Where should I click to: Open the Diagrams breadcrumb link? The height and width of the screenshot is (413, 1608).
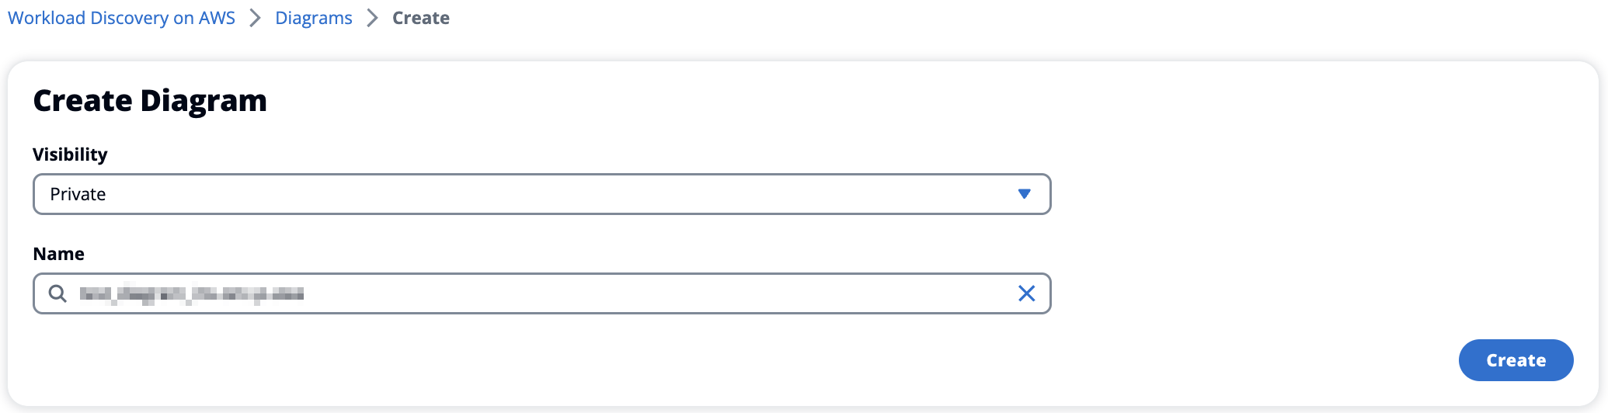pyautogui.click(x=314, y=18)
